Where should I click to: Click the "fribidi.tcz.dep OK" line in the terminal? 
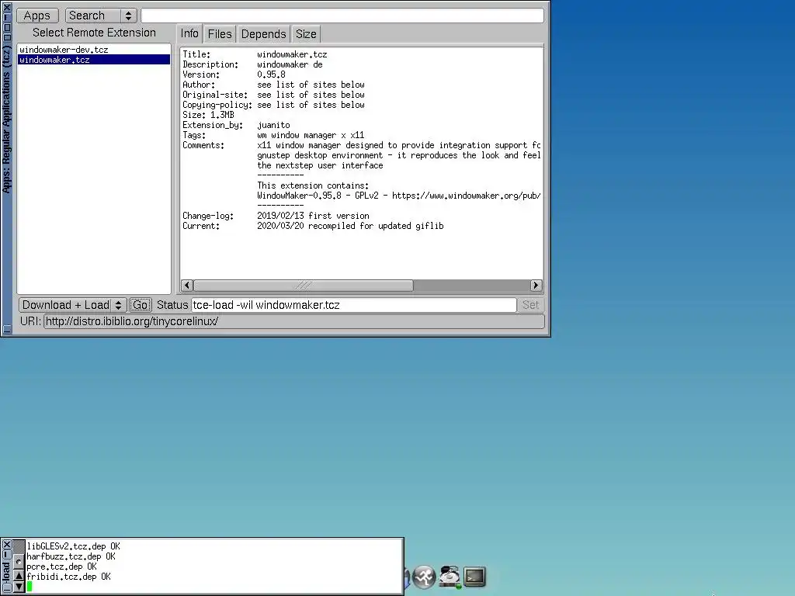click(x=68, y=577)
